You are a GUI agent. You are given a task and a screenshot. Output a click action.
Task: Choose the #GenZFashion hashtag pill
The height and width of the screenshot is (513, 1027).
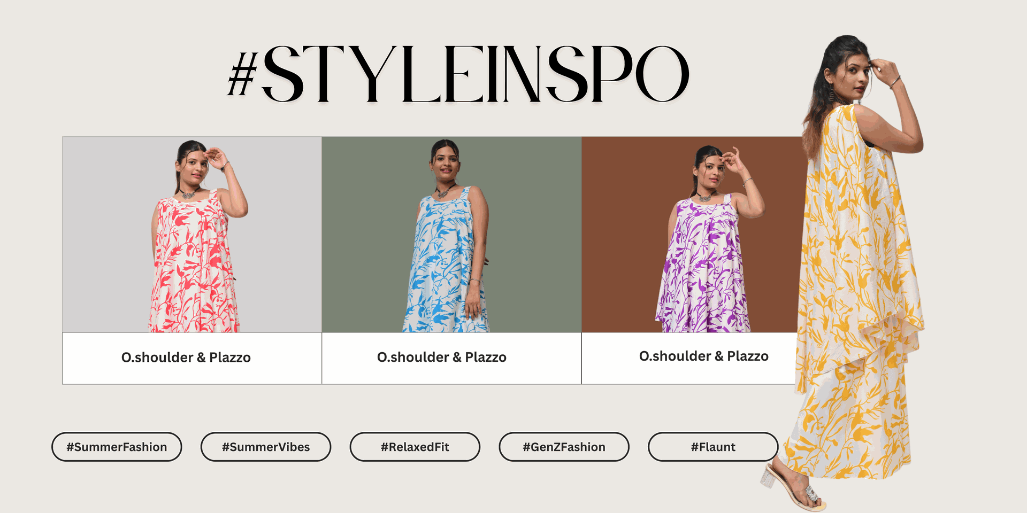(x=564, y=447)
